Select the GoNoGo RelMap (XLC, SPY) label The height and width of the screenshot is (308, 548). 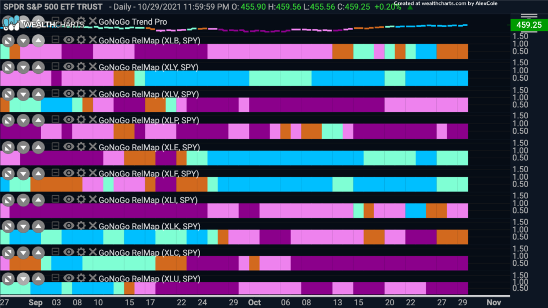click(x=149, y=252)
